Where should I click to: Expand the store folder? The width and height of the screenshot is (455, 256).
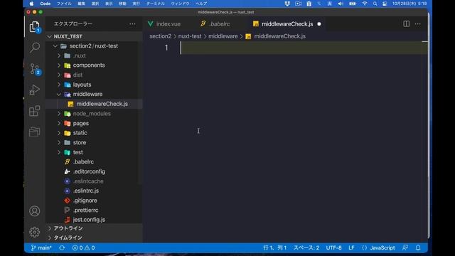point(59,142)
